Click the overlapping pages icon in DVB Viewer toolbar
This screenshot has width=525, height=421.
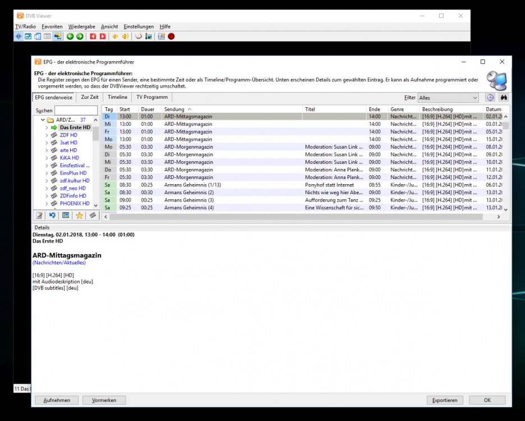[x=38, y=36]
